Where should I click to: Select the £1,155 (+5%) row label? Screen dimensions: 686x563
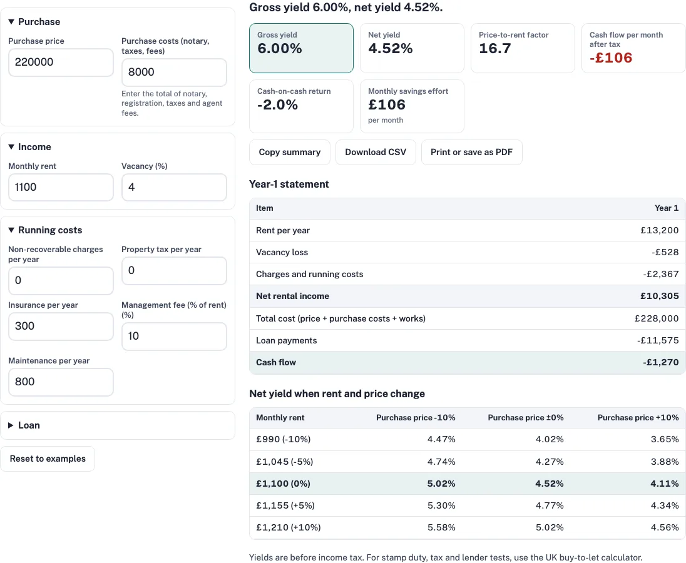[285, 505]
